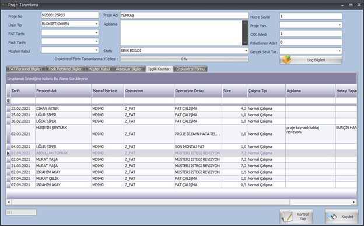Click the Proje Adı input field
The height and width of the screenshot is (226, 364).
coord(184,15)
